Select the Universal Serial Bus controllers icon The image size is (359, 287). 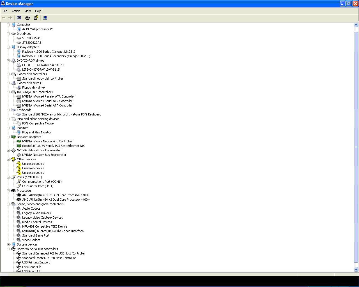[x=13, y=249]
